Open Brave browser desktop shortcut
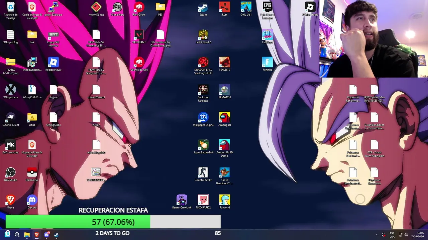The height and width of the screenshot is (240, 428). click(x=11, y=202)
